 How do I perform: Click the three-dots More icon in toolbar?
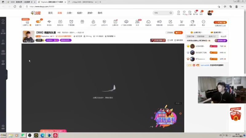tap(204, 21)
